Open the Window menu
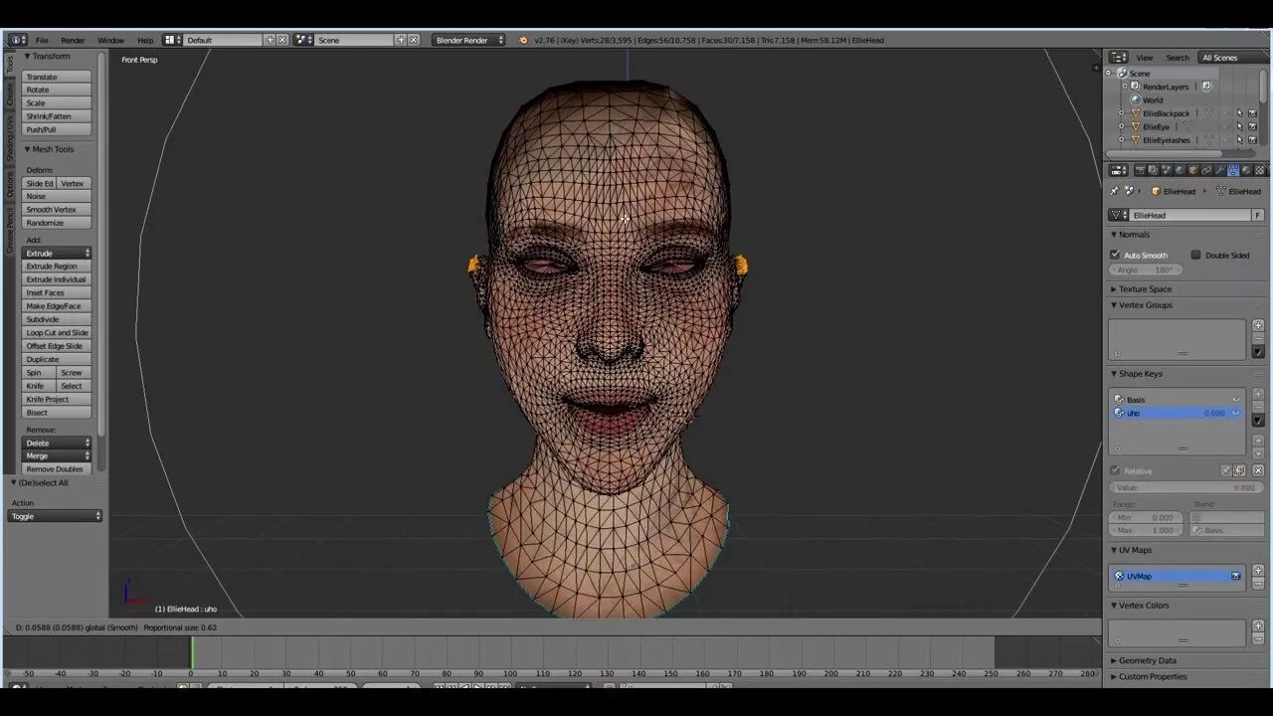 [x=110, y=40]
